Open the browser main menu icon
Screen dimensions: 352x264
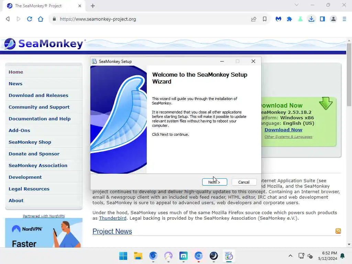click(344, 19)
